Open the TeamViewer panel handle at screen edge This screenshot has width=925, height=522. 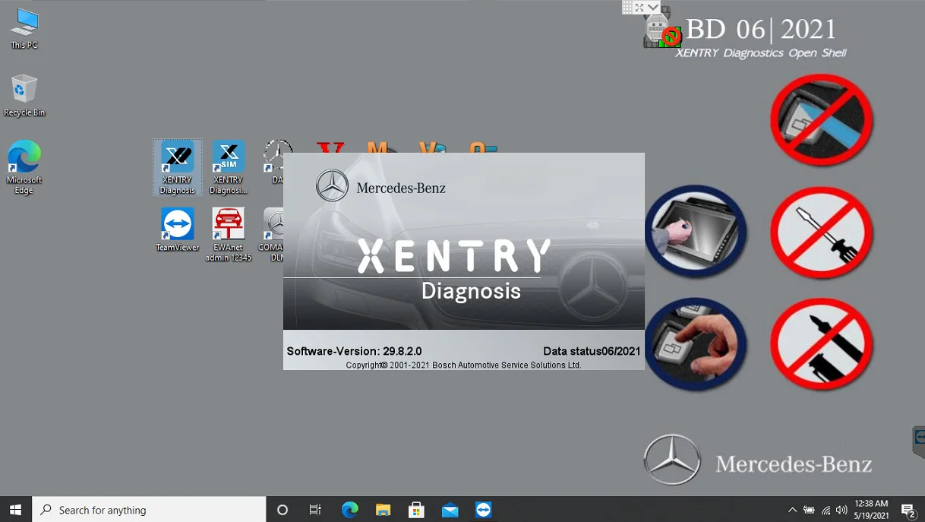pos(919,441)
